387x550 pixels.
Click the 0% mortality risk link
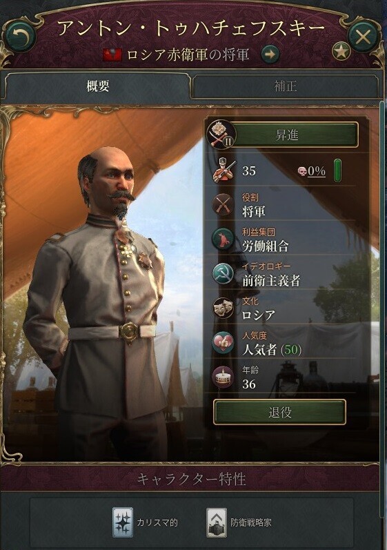[x=317, y=171]
